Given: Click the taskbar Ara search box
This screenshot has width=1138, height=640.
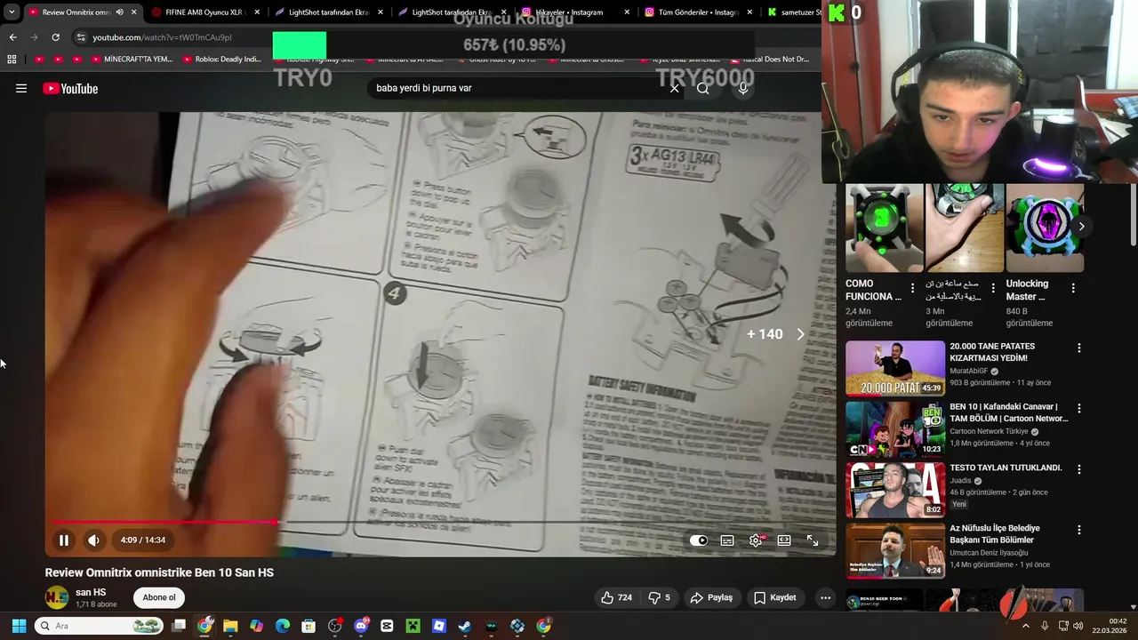Looking at the screenshot, I should coord(100,626).
